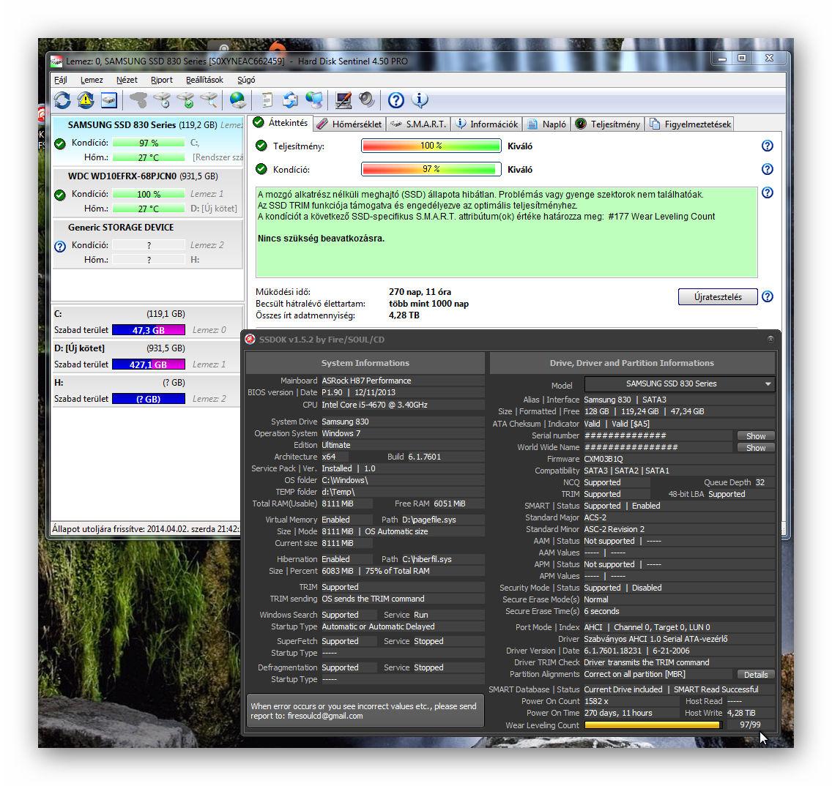Viewport: 832px width, 786px height.
Task: Click the disk with green checkmark icon
Action: coord(186,100)
